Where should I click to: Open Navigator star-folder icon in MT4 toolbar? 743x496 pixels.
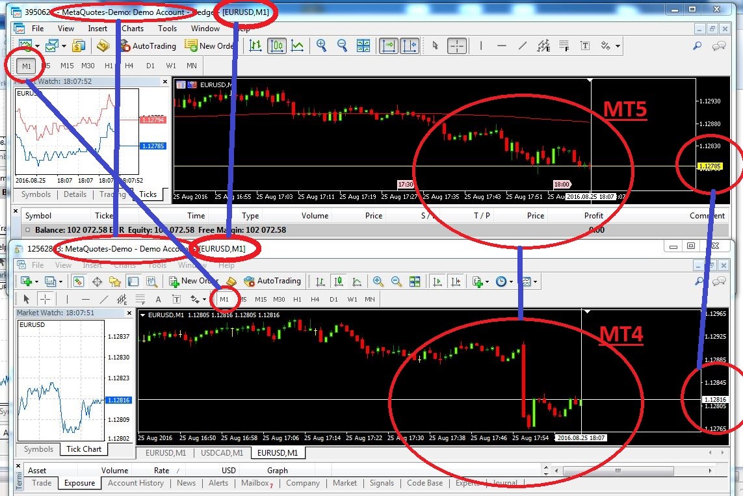click(x=115, y=281)
